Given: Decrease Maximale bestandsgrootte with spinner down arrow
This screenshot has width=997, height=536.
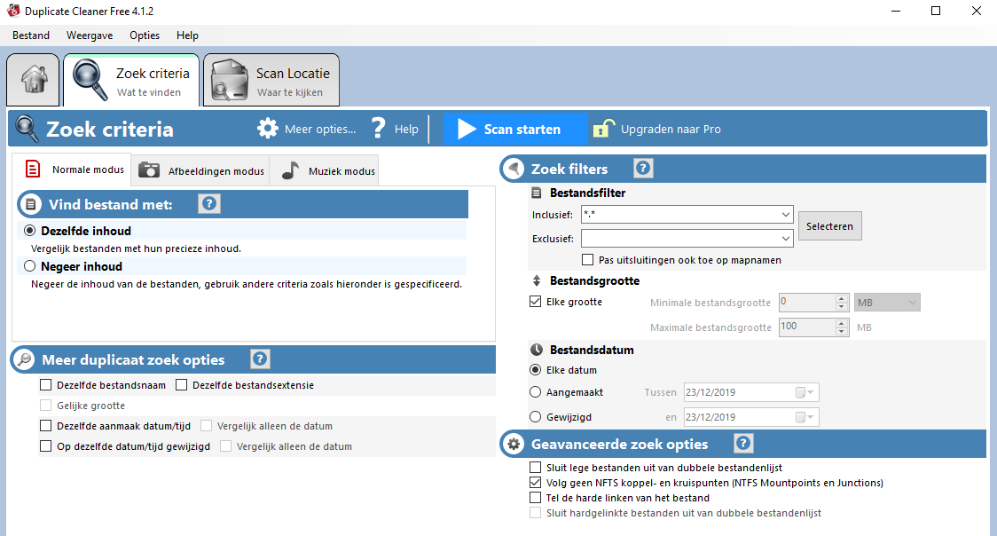Looking at the screenshot, I should tap(841, 331).
